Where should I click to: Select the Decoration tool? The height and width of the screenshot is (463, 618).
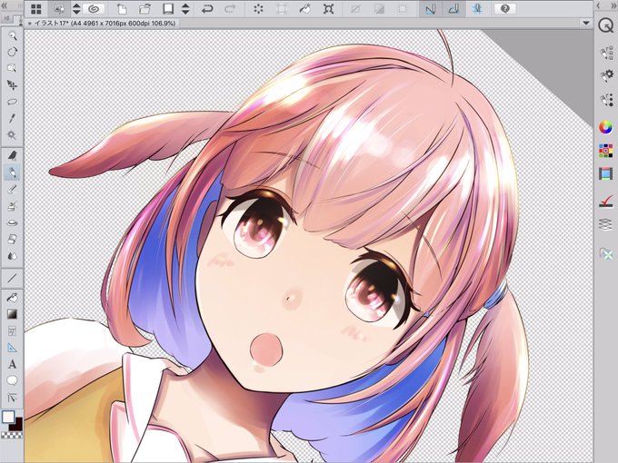[x=12, y=222]
